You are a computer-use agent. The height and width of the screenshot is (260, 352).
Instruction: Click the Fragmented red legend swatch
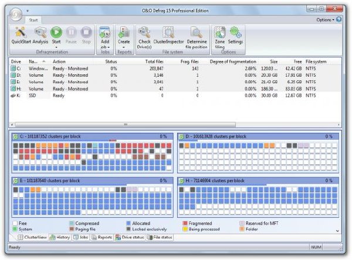(185, 223)
